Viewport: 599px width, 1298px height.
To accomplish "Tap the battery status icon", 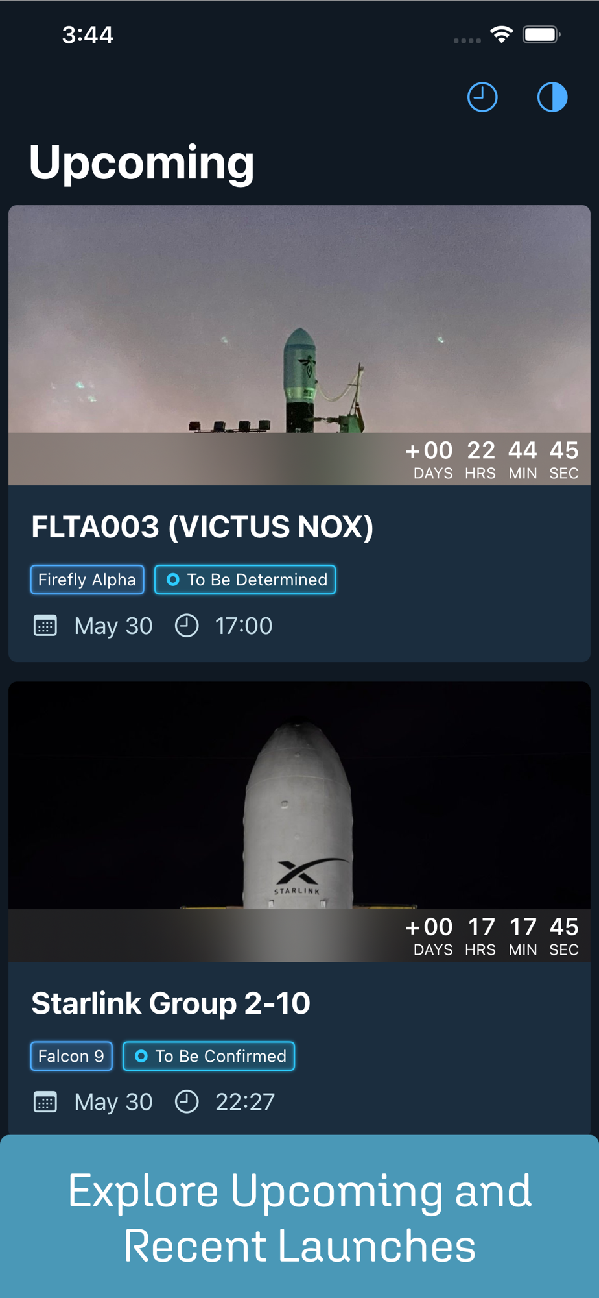I will click(x=542, y=34).
